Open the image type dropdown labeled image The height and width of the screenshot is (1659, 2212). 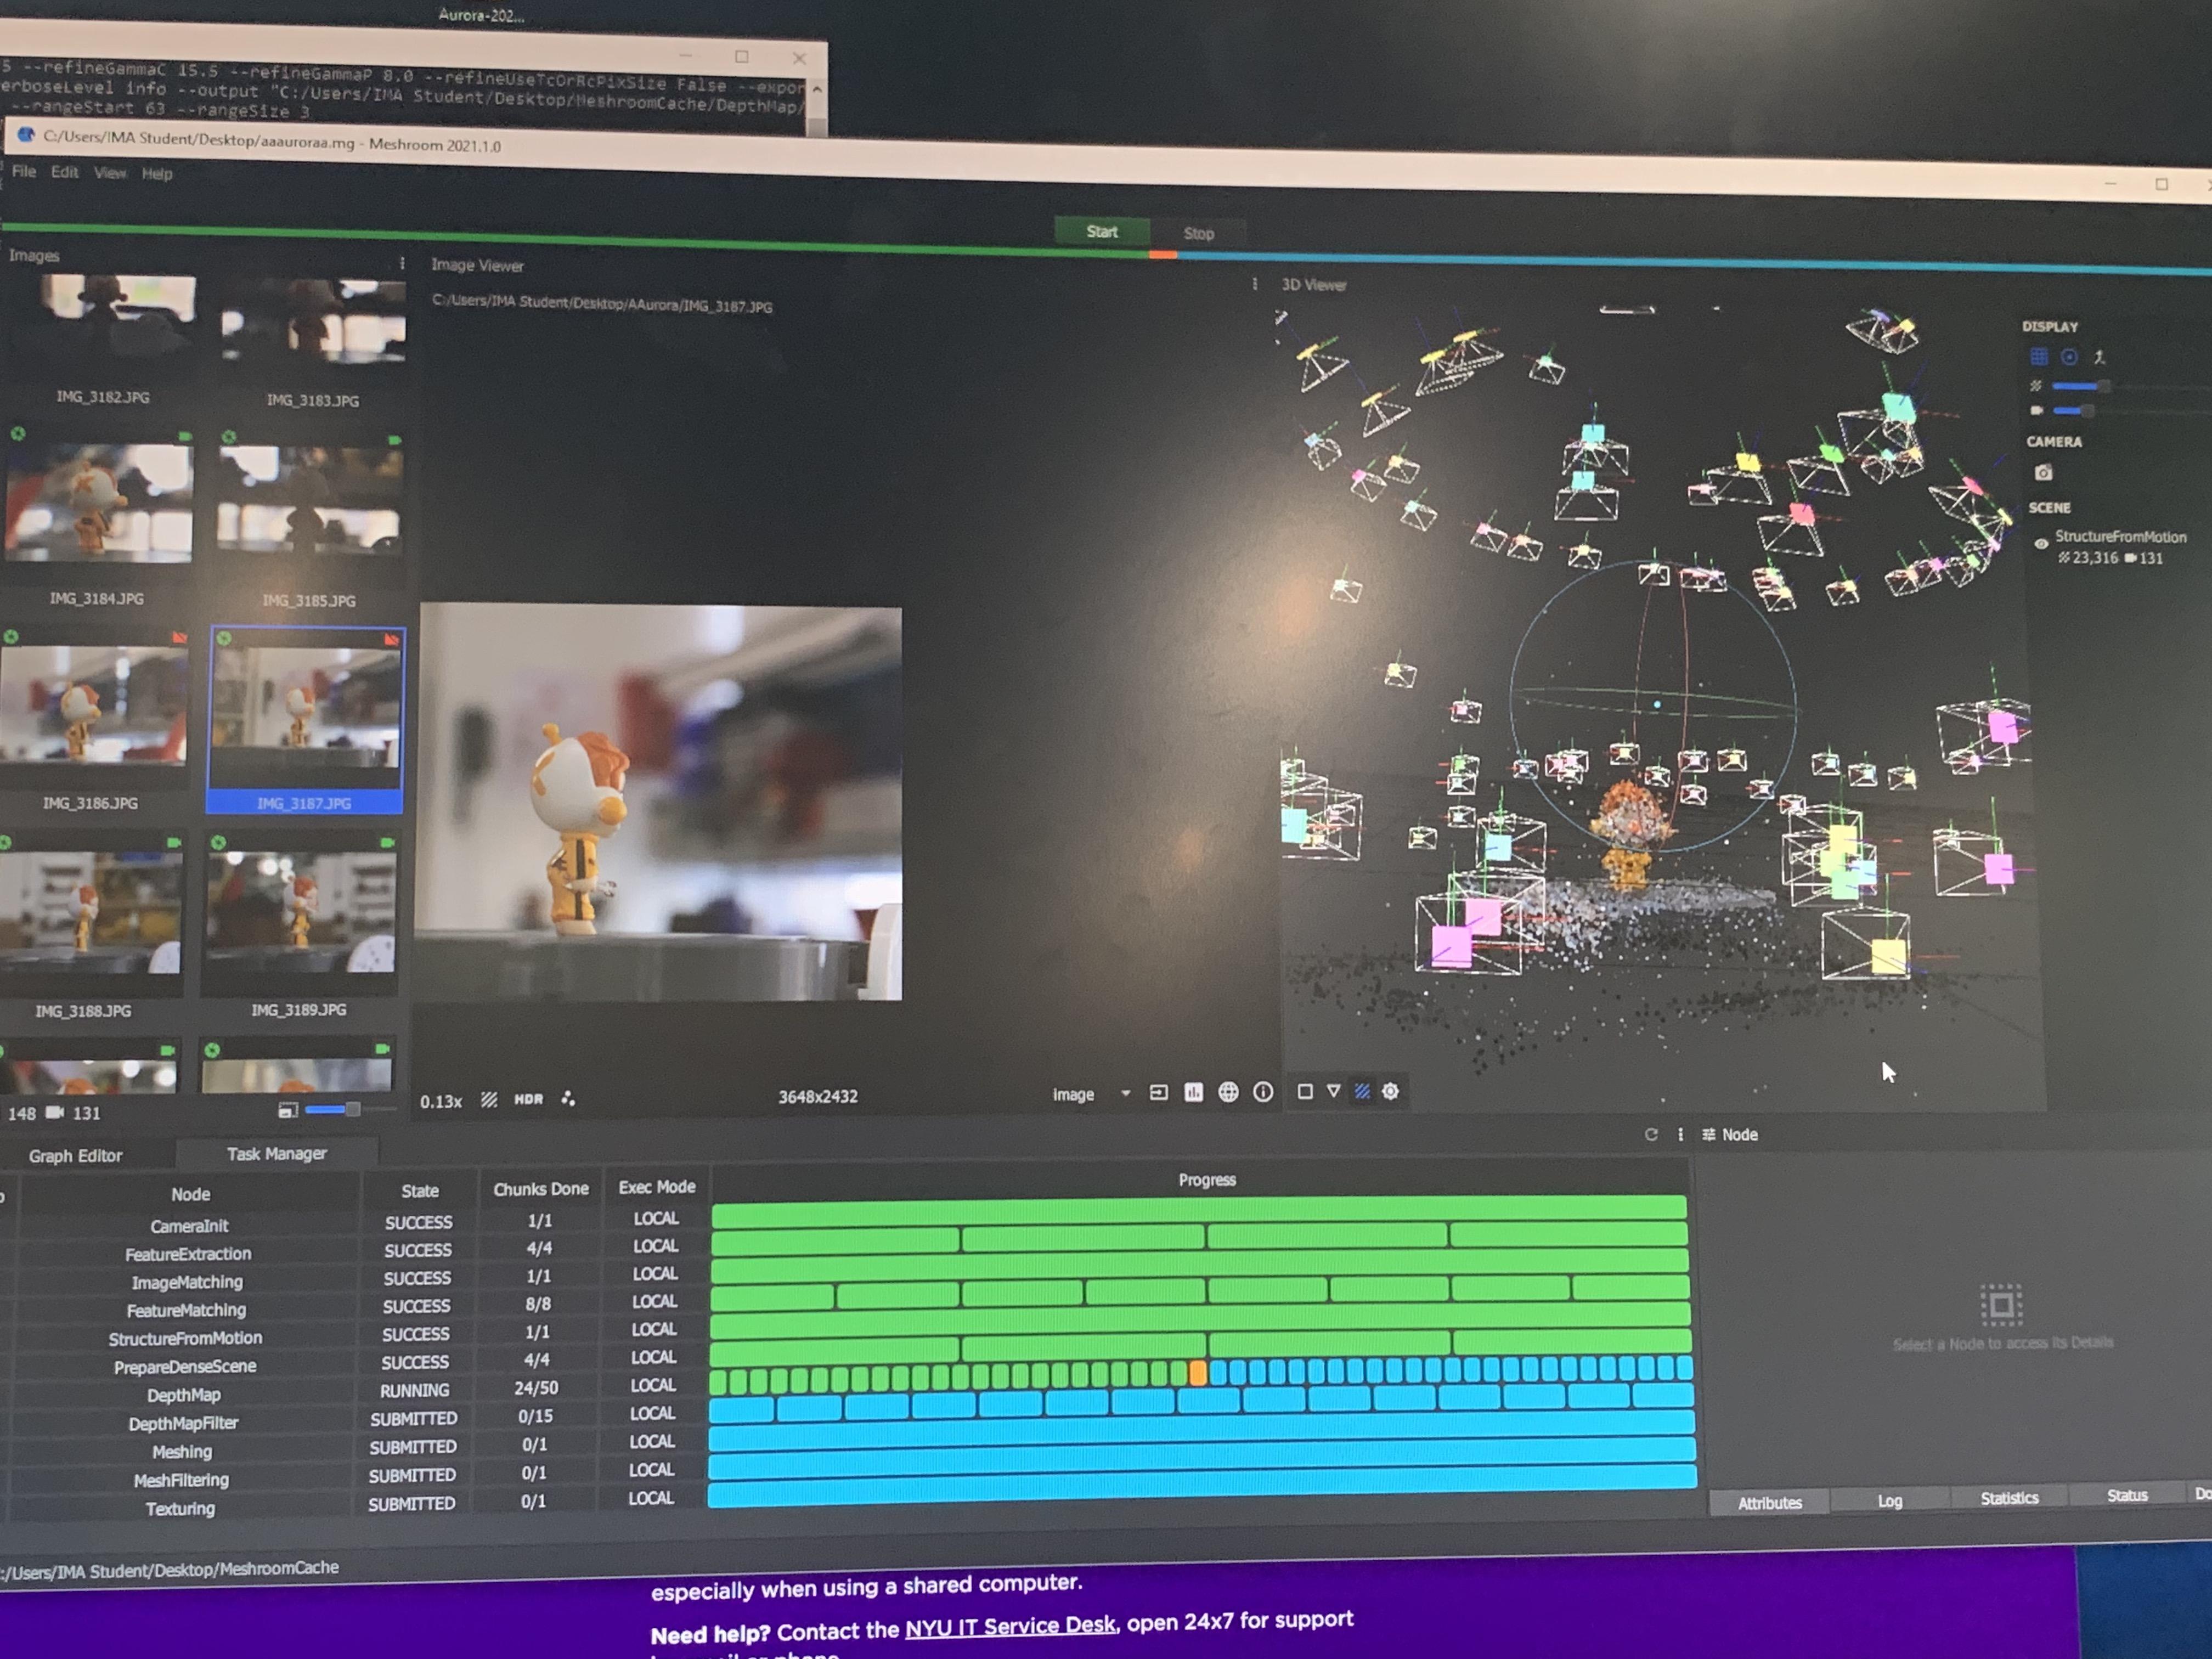pos(1091,1095)
